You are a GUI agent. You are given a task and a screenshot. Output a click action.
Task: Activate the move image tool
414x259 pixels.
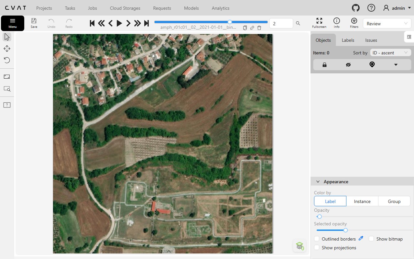tap(7, 49)
